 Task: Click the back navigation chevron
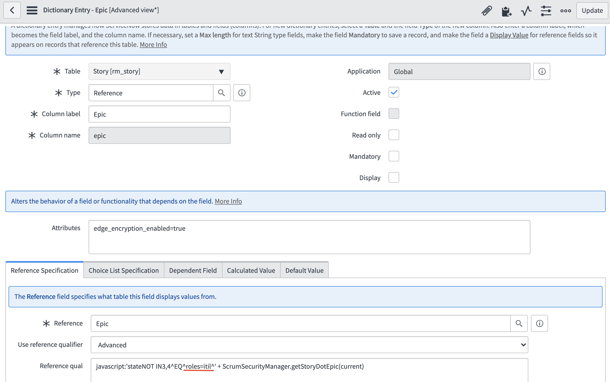(x=12, y=10)
